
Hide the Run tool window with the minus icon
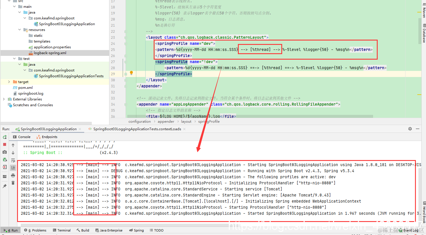click(418, 129)
